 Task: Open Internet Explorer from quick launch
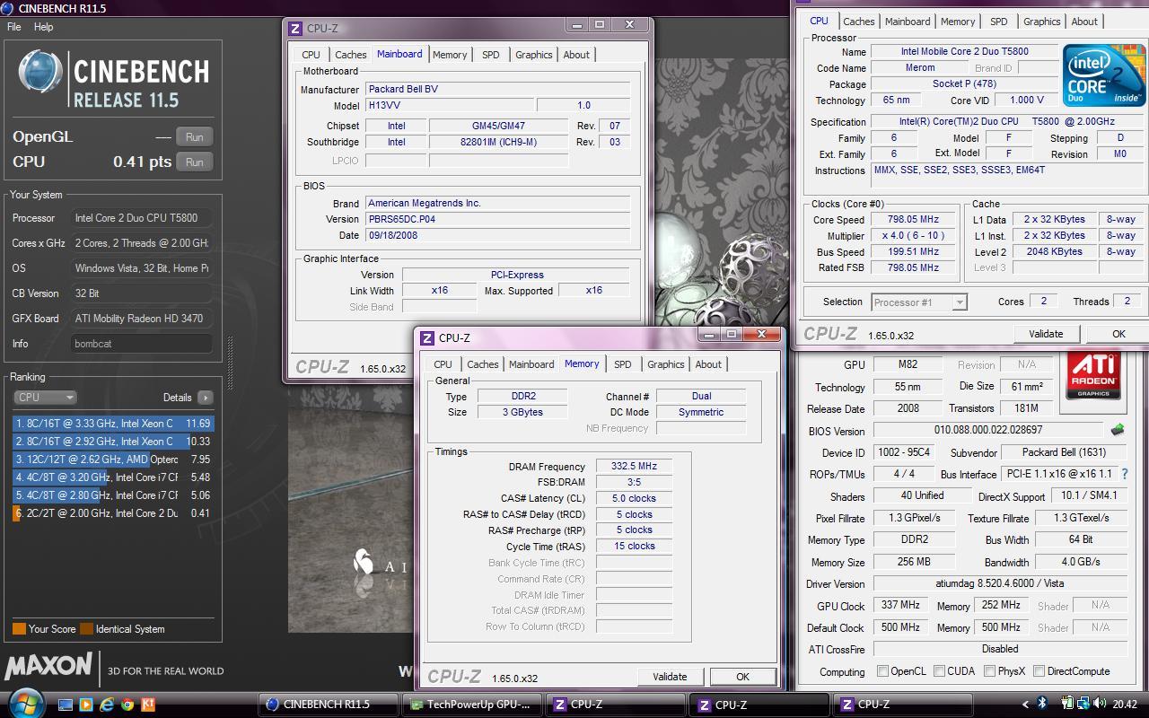pos(107,705)
